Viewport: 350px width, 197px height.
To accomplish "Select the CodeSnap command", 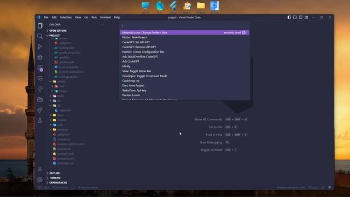I will (184, 81).
